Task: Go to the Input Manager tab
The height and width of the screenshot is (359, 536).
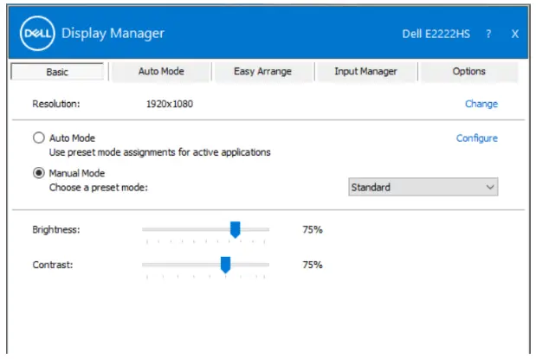Action: (365, 72)
